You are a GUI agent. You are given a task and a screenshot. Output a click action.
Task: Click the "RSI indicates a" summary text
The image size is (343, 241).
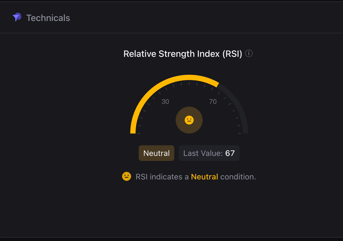(162, 177)
